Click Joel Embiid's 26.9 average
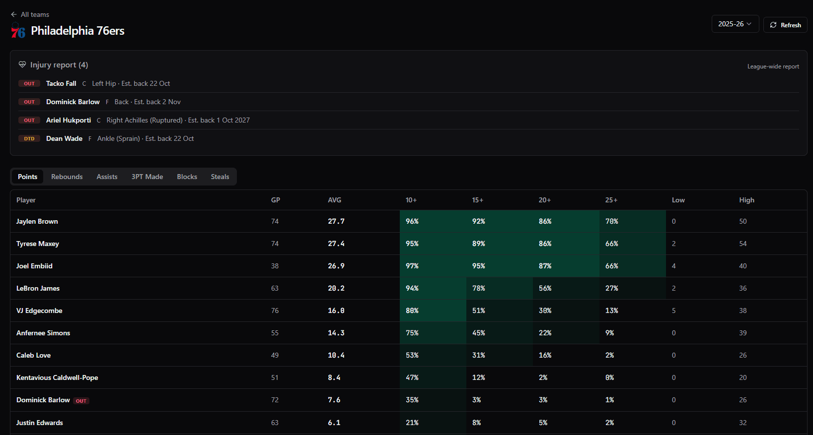 [336, 266]
